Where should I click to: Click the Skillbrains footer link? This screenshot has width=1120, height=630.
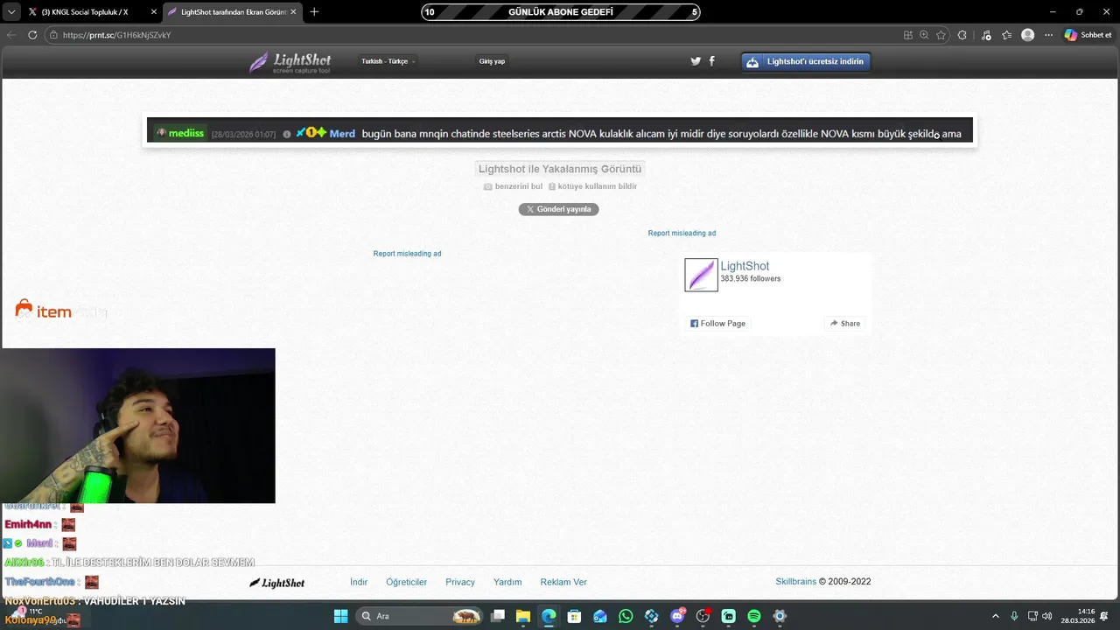795,582
